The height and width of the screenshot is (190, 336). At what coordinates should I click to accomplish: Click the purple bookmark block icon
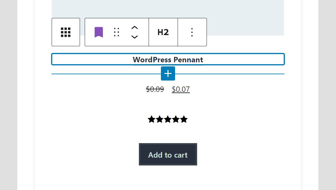99,32
